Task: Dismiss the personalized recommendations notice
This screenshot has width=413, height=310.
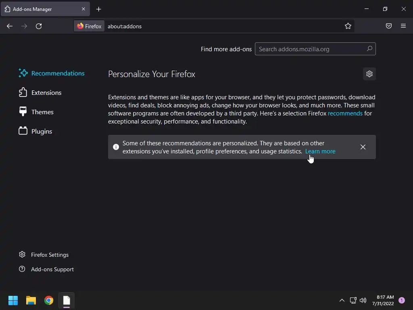Action: pos(363,147)
